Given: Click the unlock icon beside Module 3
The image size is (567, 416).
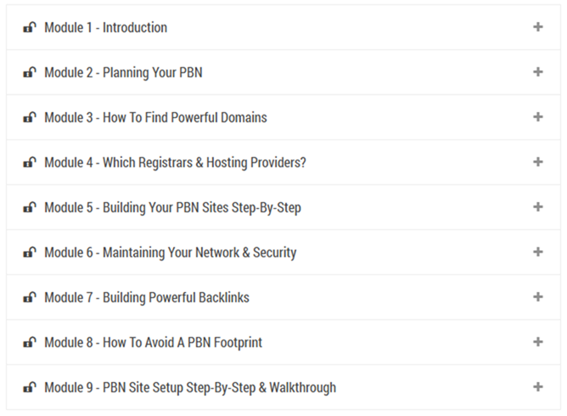Looking at the screenshot, I should [30, 117].
